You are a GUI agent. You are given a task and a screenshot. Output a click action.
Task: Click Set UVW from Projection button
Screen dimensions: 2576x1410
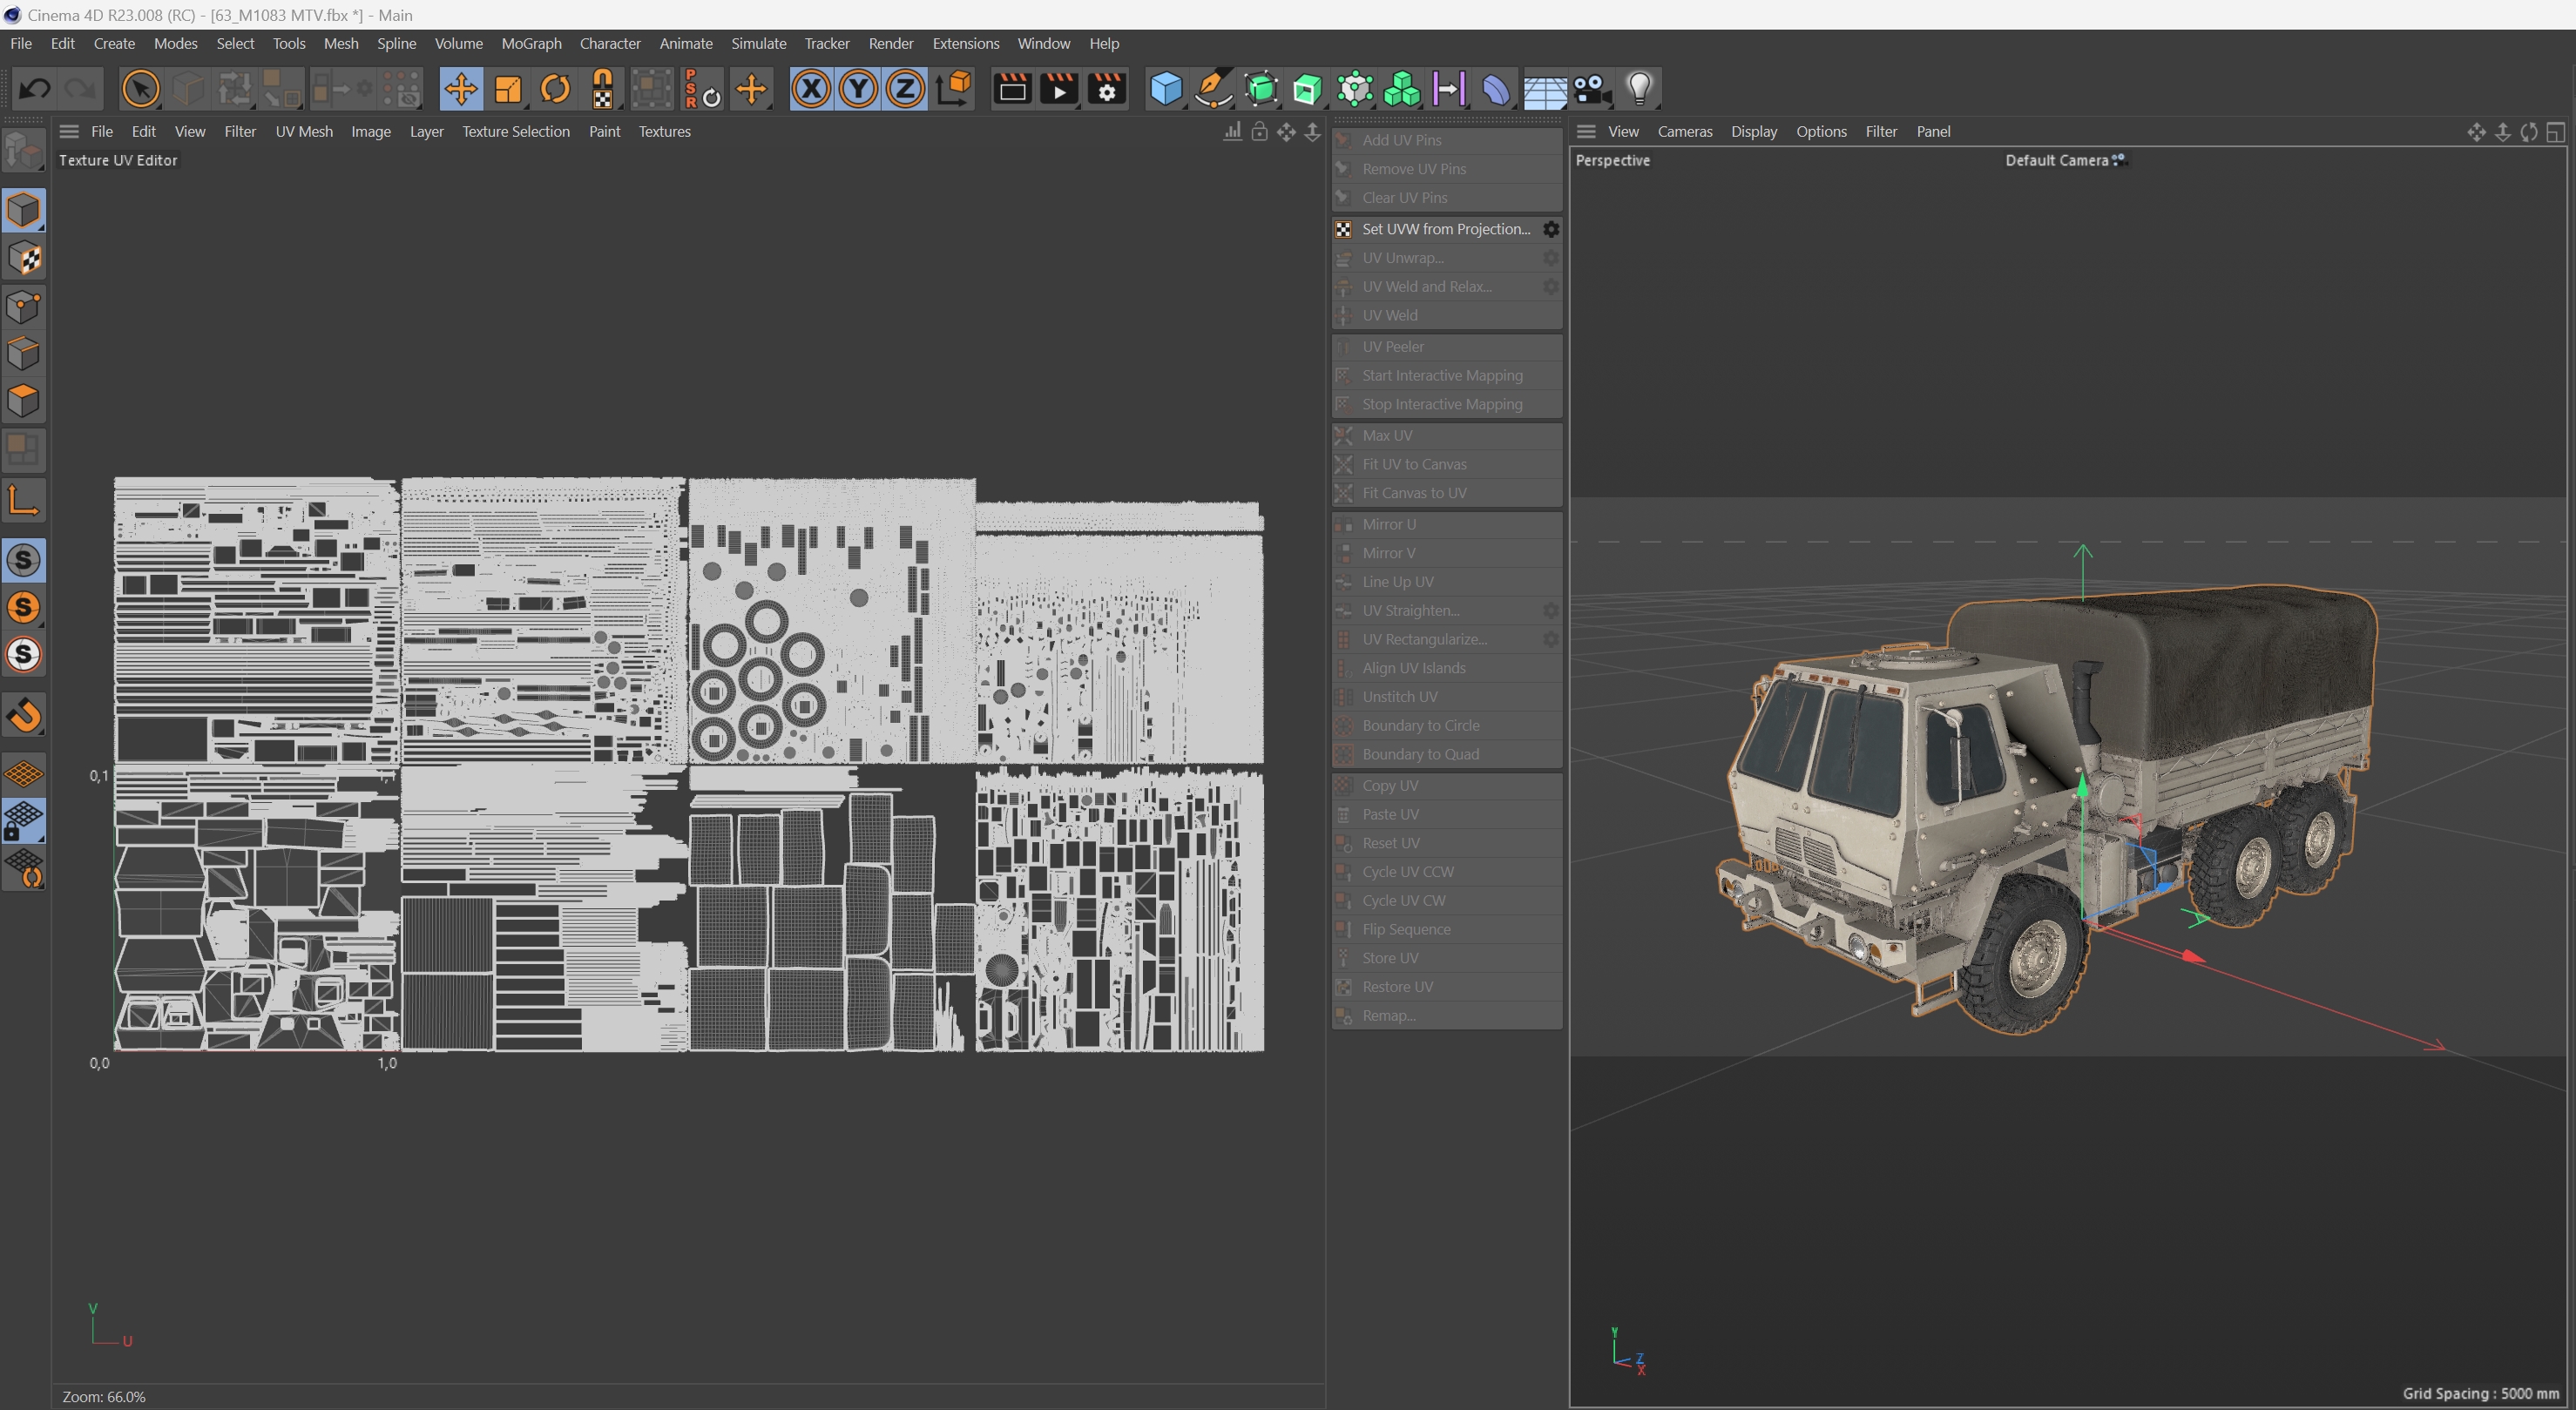[x=1445, y=229]
